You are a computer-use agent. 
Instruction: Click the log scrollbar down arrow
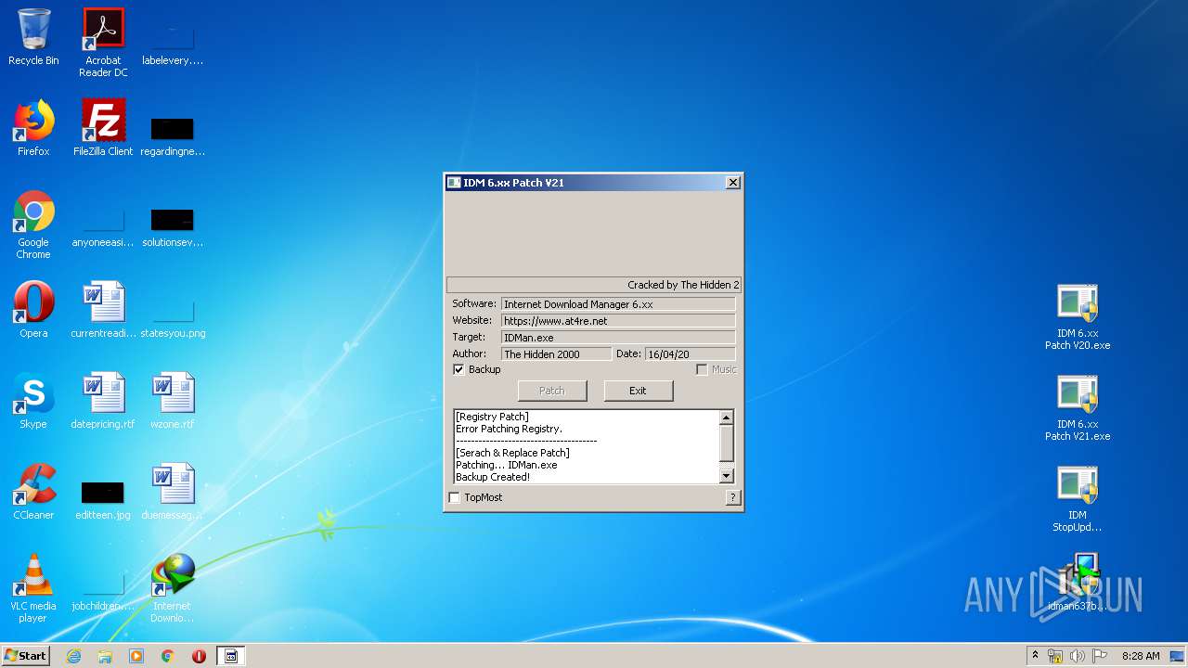tap(727, 476)
